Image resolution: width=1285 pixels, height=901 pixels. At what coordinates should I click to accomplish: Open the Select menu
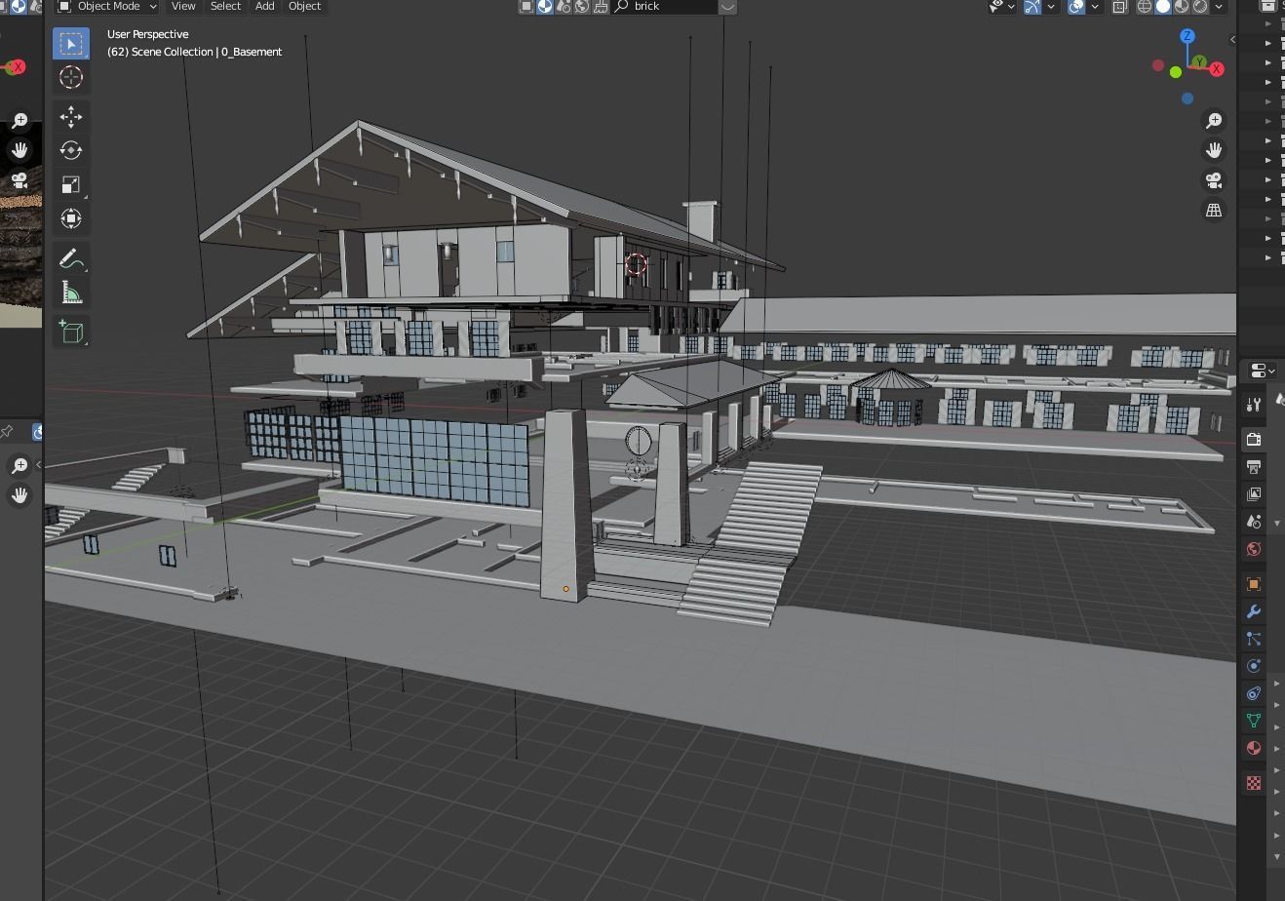[225, 6]
